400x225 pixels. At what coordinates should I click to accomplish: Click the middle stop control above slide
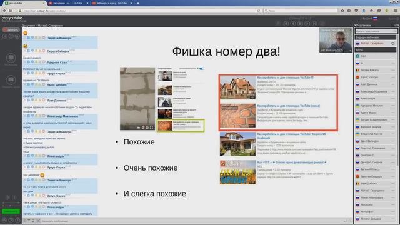click(300, 24)
